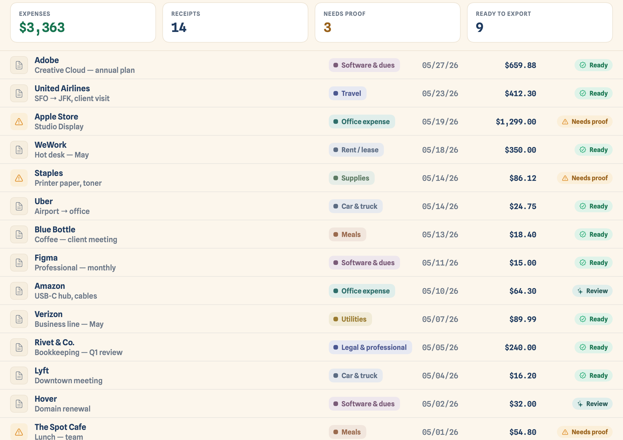Viewport: 623px width, 440px height.
Task: Click Software & dues tag on Hover row
Action: click(x=364, y=404)
